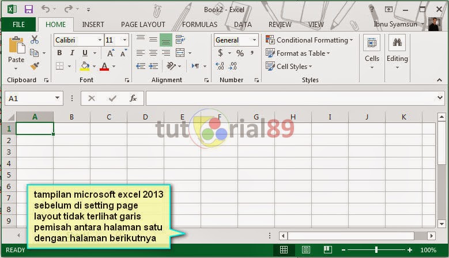Click the Paste clipboard icon
Screen dimensions: 449x258
[x=16, y=45]
